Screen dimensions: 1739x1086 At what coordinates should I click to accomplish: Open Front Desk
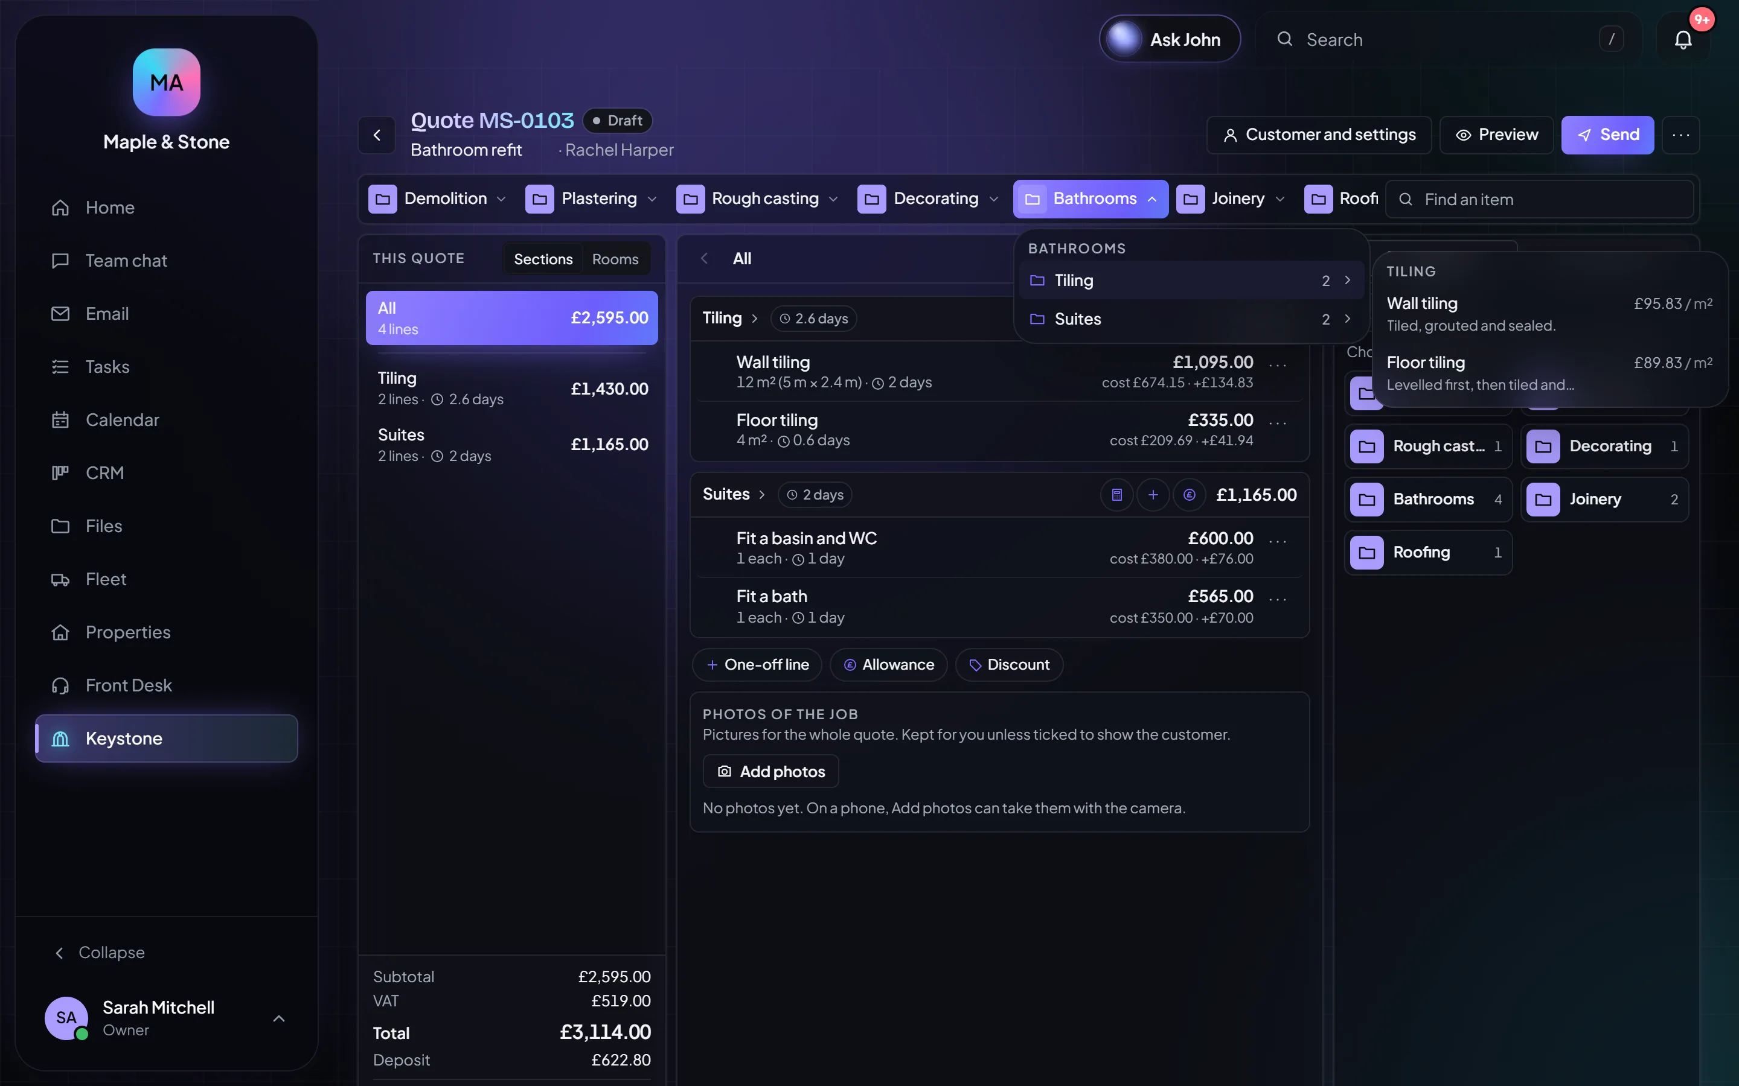166,686
